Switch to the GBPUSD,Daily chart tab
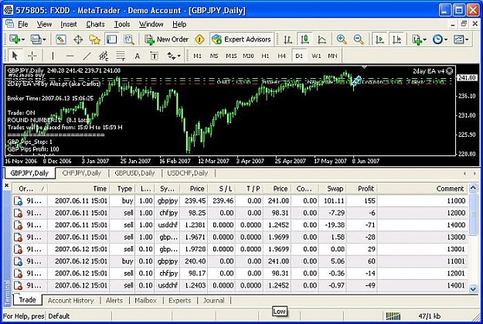 pyautogui.click(x=134, y=173)
